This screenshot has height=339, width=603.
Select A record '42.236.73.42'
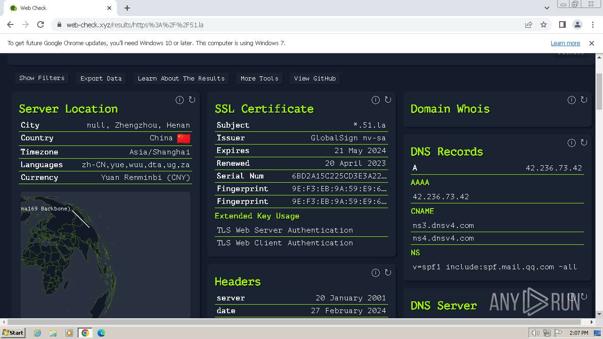pyautogui.click(x=554, y=168)
